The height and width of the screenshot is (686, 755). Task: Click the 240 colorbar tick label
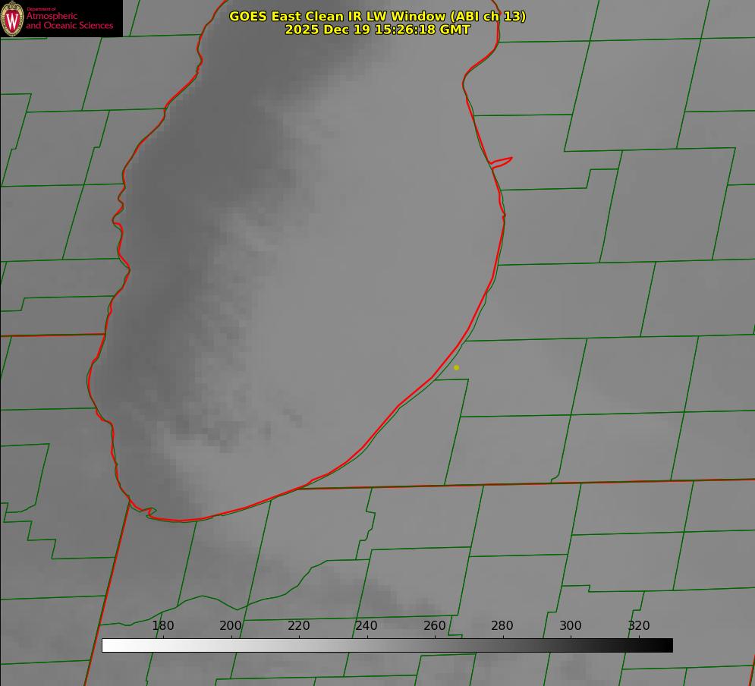tap(366, 626)
